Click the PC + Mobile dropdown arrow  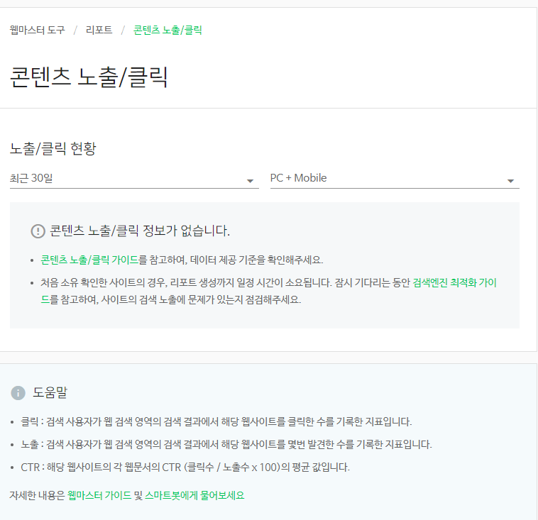510,181
